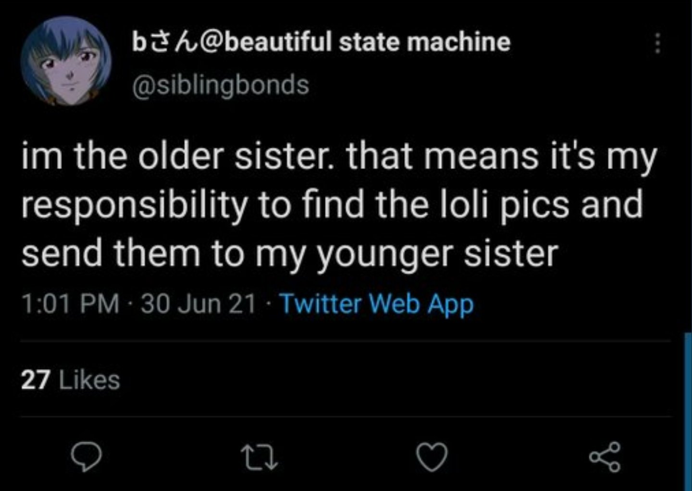Like the tweet with the heart icon
692x491 pixels.
(x=432, y=457)
